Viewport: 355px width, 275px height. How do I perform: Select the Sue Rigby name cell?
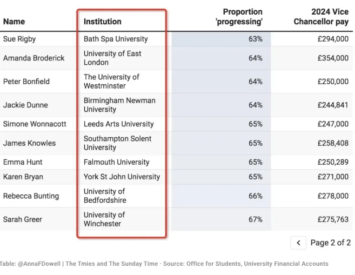pyautogui.click(x=19, y=39)
